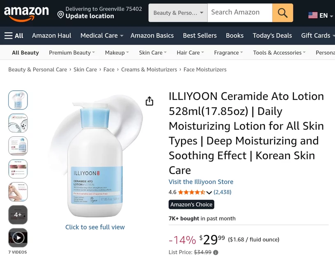The width and height of the screenshot is (335, 257).
Task: Expand the Medical Care menu
Action: pyautogui.click(x=102, y=35)
